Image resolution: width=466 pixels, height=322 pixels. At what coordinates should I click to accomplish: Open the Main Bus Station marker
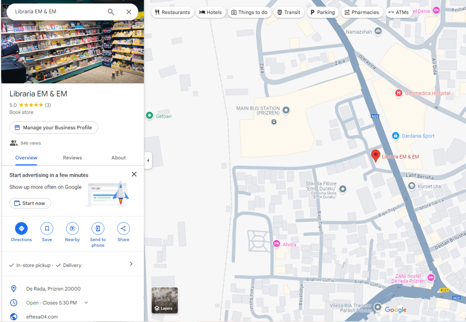[x=286, y=110]
